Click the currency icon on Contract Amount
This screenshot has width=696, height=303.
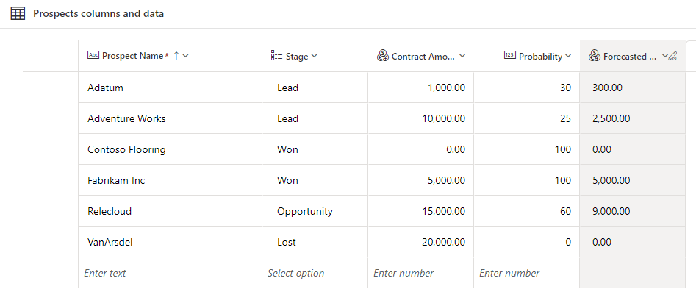(382, 56)
